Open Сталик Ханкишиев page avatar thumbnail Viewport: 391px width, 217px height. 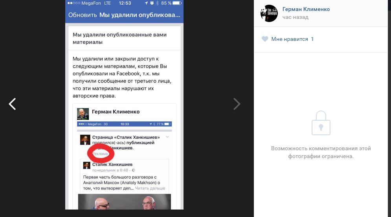(85, 140)
